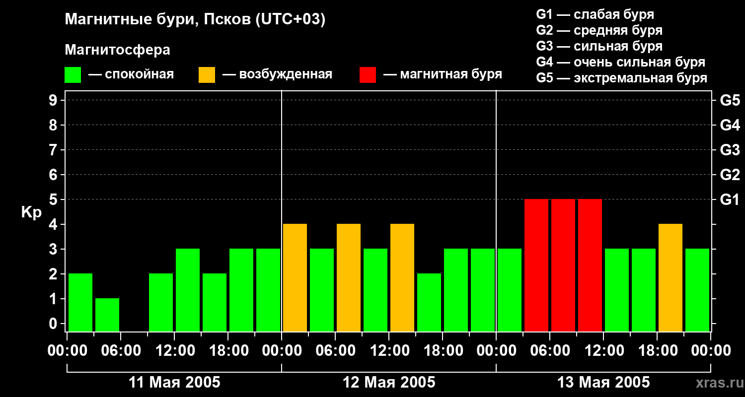This screenshot has width=745, height=397.
Task: Select the '11 Мая 2005' date label
Action: click(x=174, y=383)
